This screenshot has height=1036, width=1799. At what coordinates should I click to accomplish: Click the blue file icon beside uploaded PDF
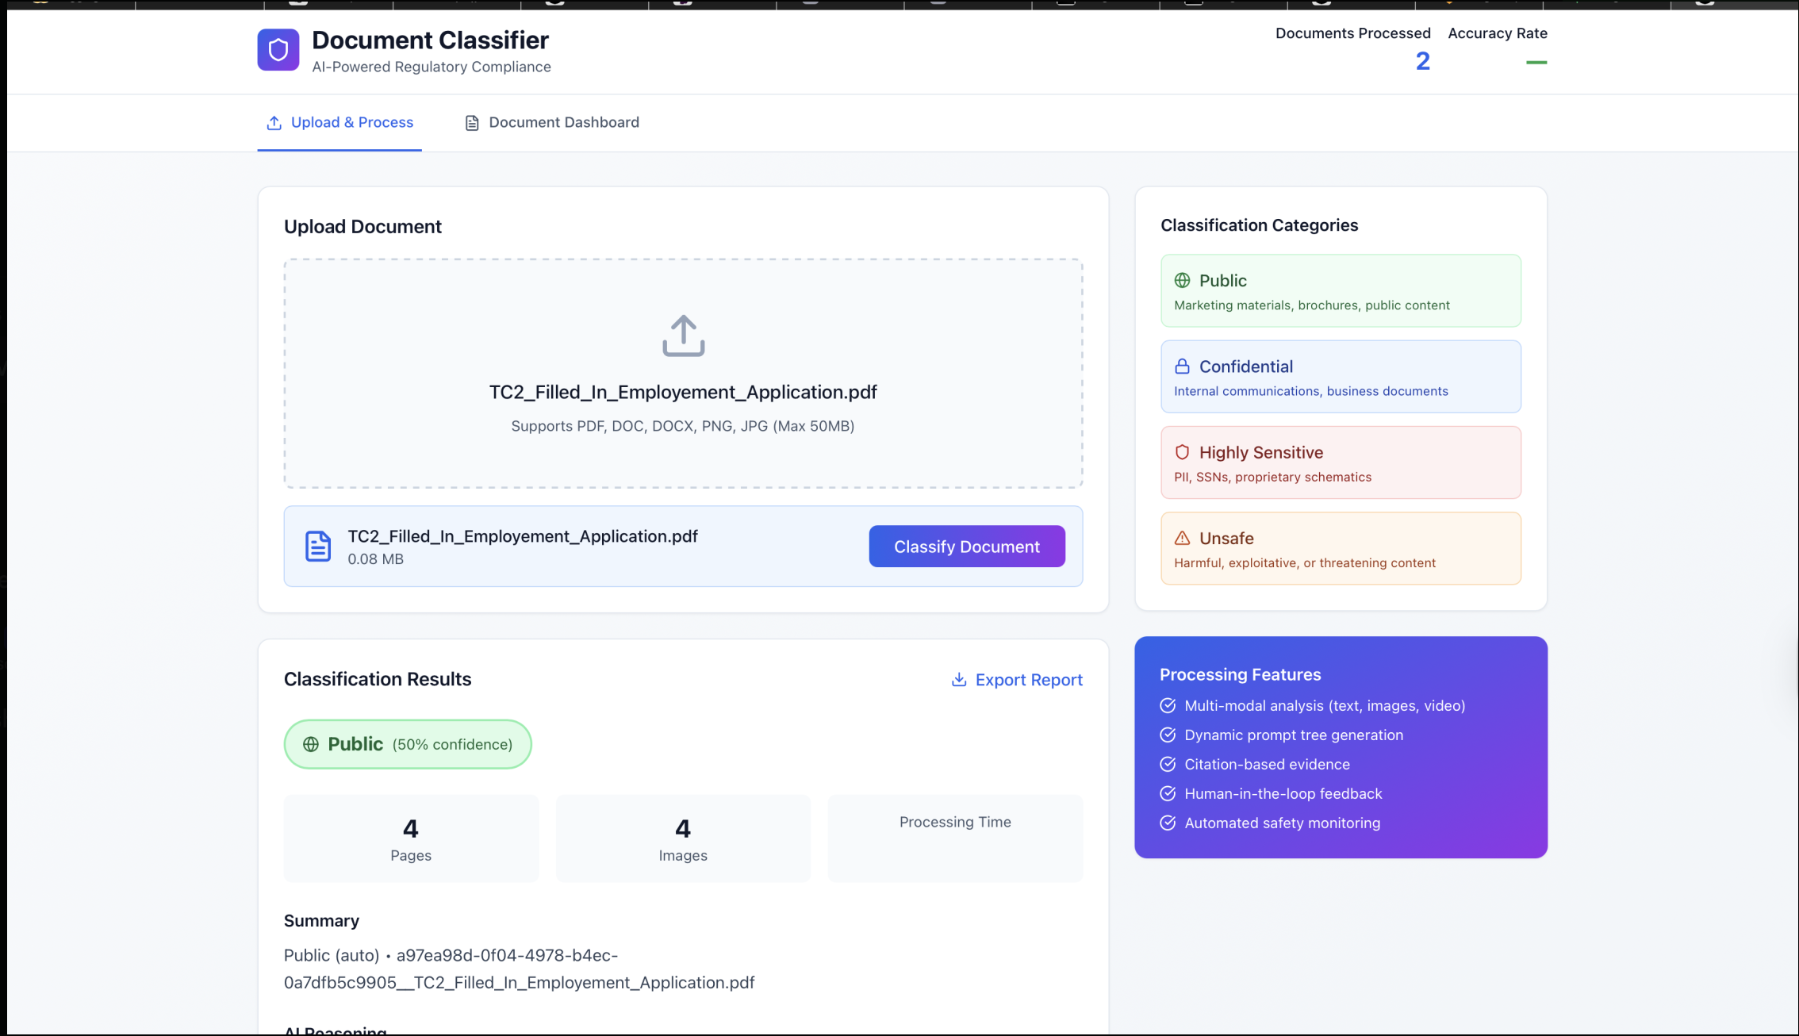pos(318,546)
